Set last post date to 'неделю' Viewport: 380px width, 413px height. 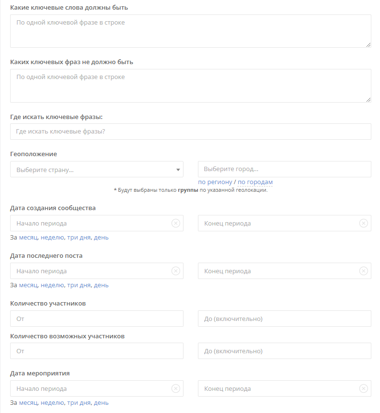pyautogui.click(x=52, y=285)
